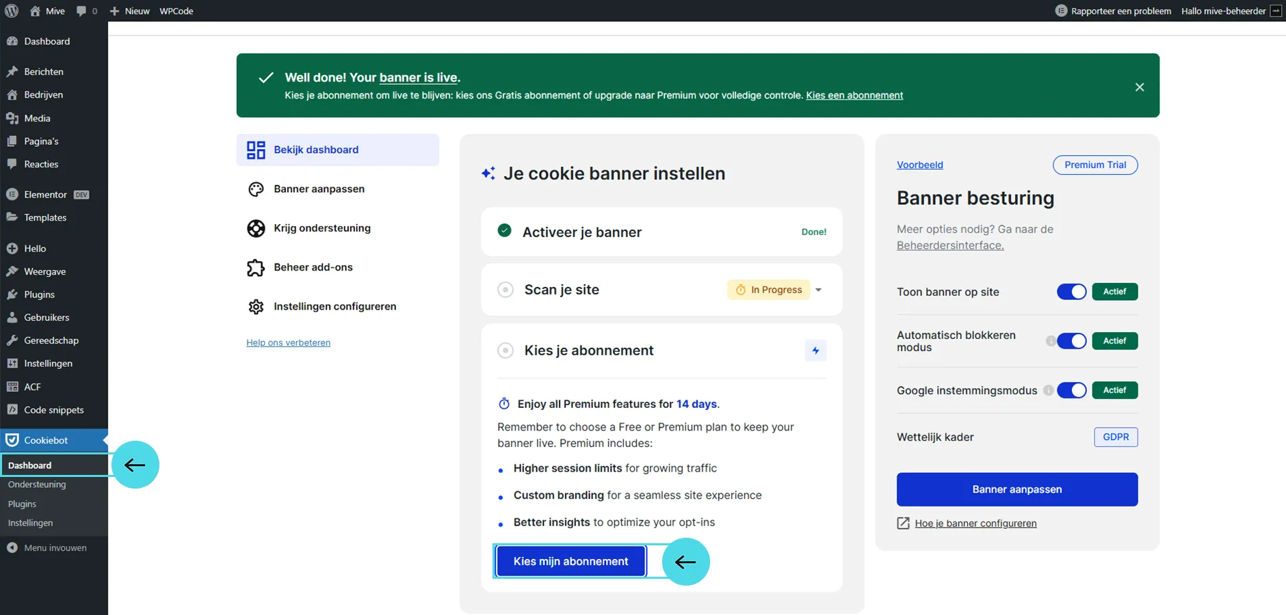Click the info icon beside Automatisch blokkeren modus
Screen dimensions: 1286x615
tap(1050, 341)
